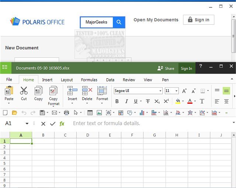The width and height of the screenshot is (236, 188).
Task: Switch to the Review tab
Action: pos(129,80)
